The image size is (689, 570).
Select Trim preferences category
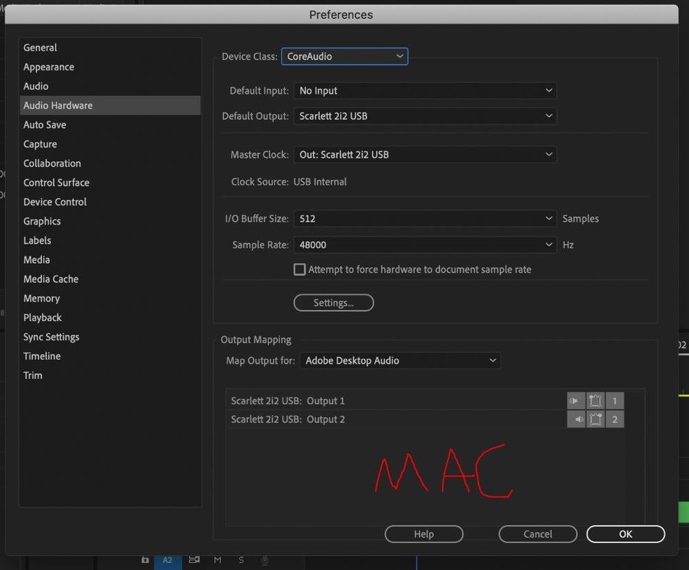click(110, 376)
